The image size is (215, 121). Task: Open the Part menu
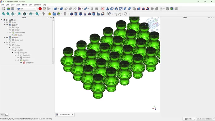[30, 5]
